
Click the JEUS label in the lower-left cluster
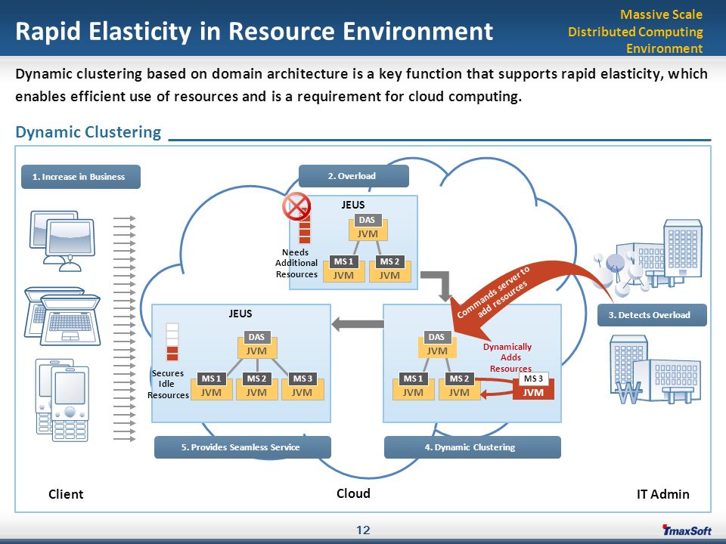point(240,314)
